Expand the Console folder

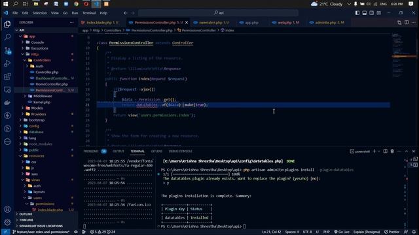point(37,42)
